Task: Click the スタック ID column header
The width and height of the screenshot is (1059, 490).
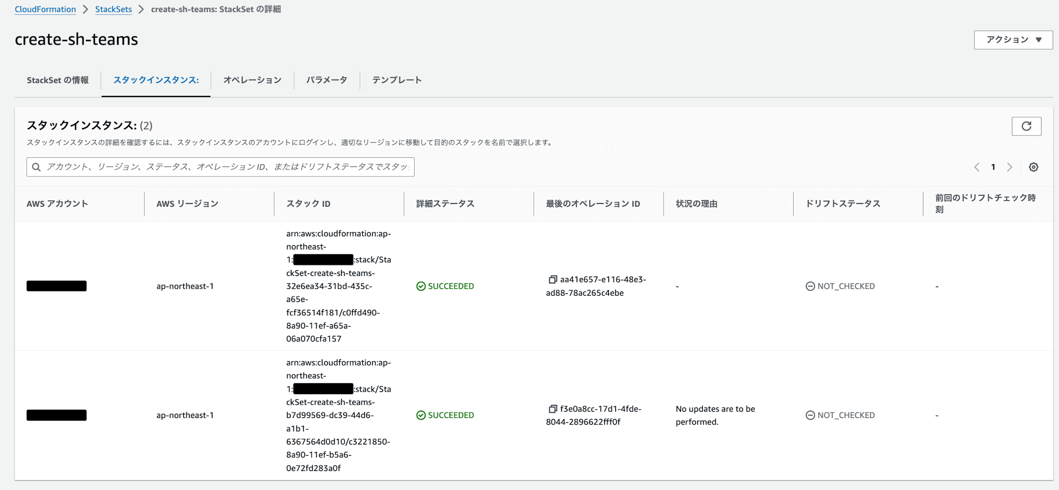Action: 308,204
